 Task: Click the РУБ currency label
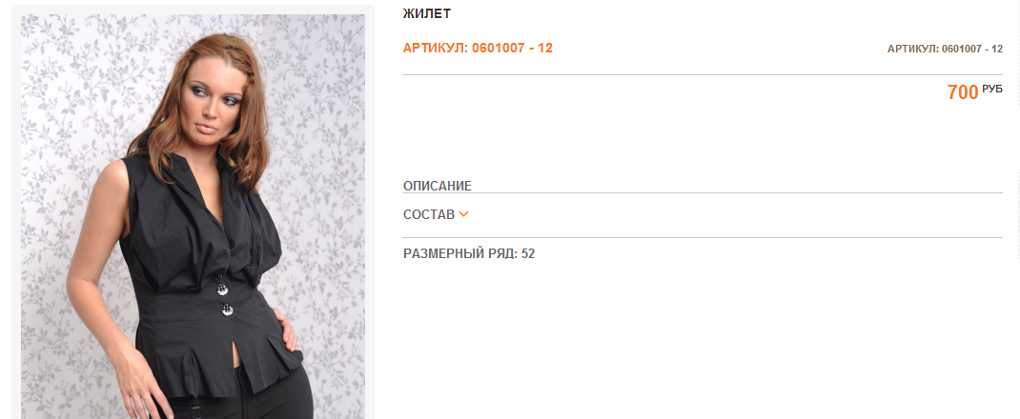pos(992,89)
